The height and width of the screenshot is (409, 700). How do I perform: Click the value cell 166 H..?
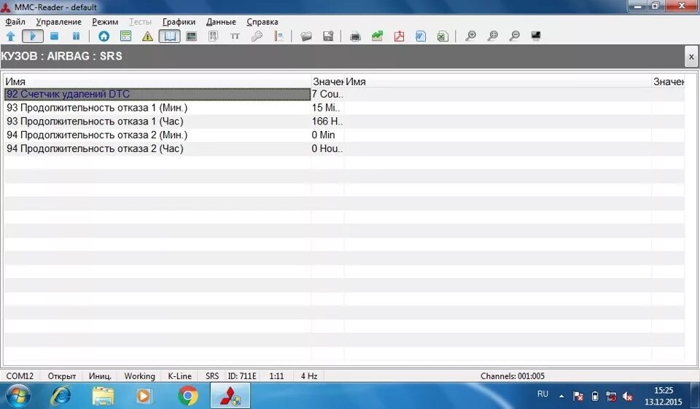[327, 122]
